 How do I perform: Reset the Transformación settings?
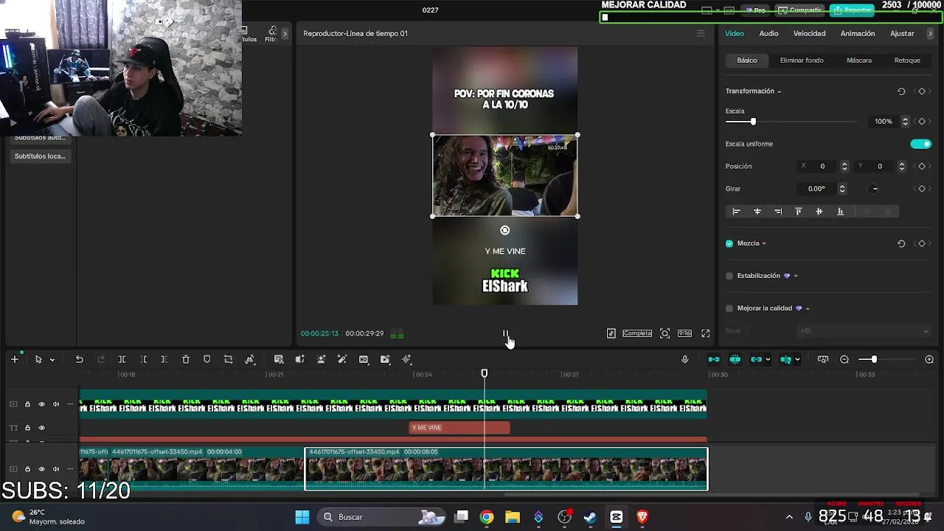tap(901, 91)
